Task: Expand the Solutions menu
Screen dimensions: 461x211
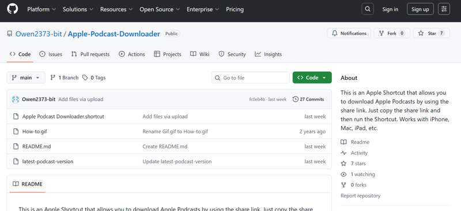Action: click(78, 9)
